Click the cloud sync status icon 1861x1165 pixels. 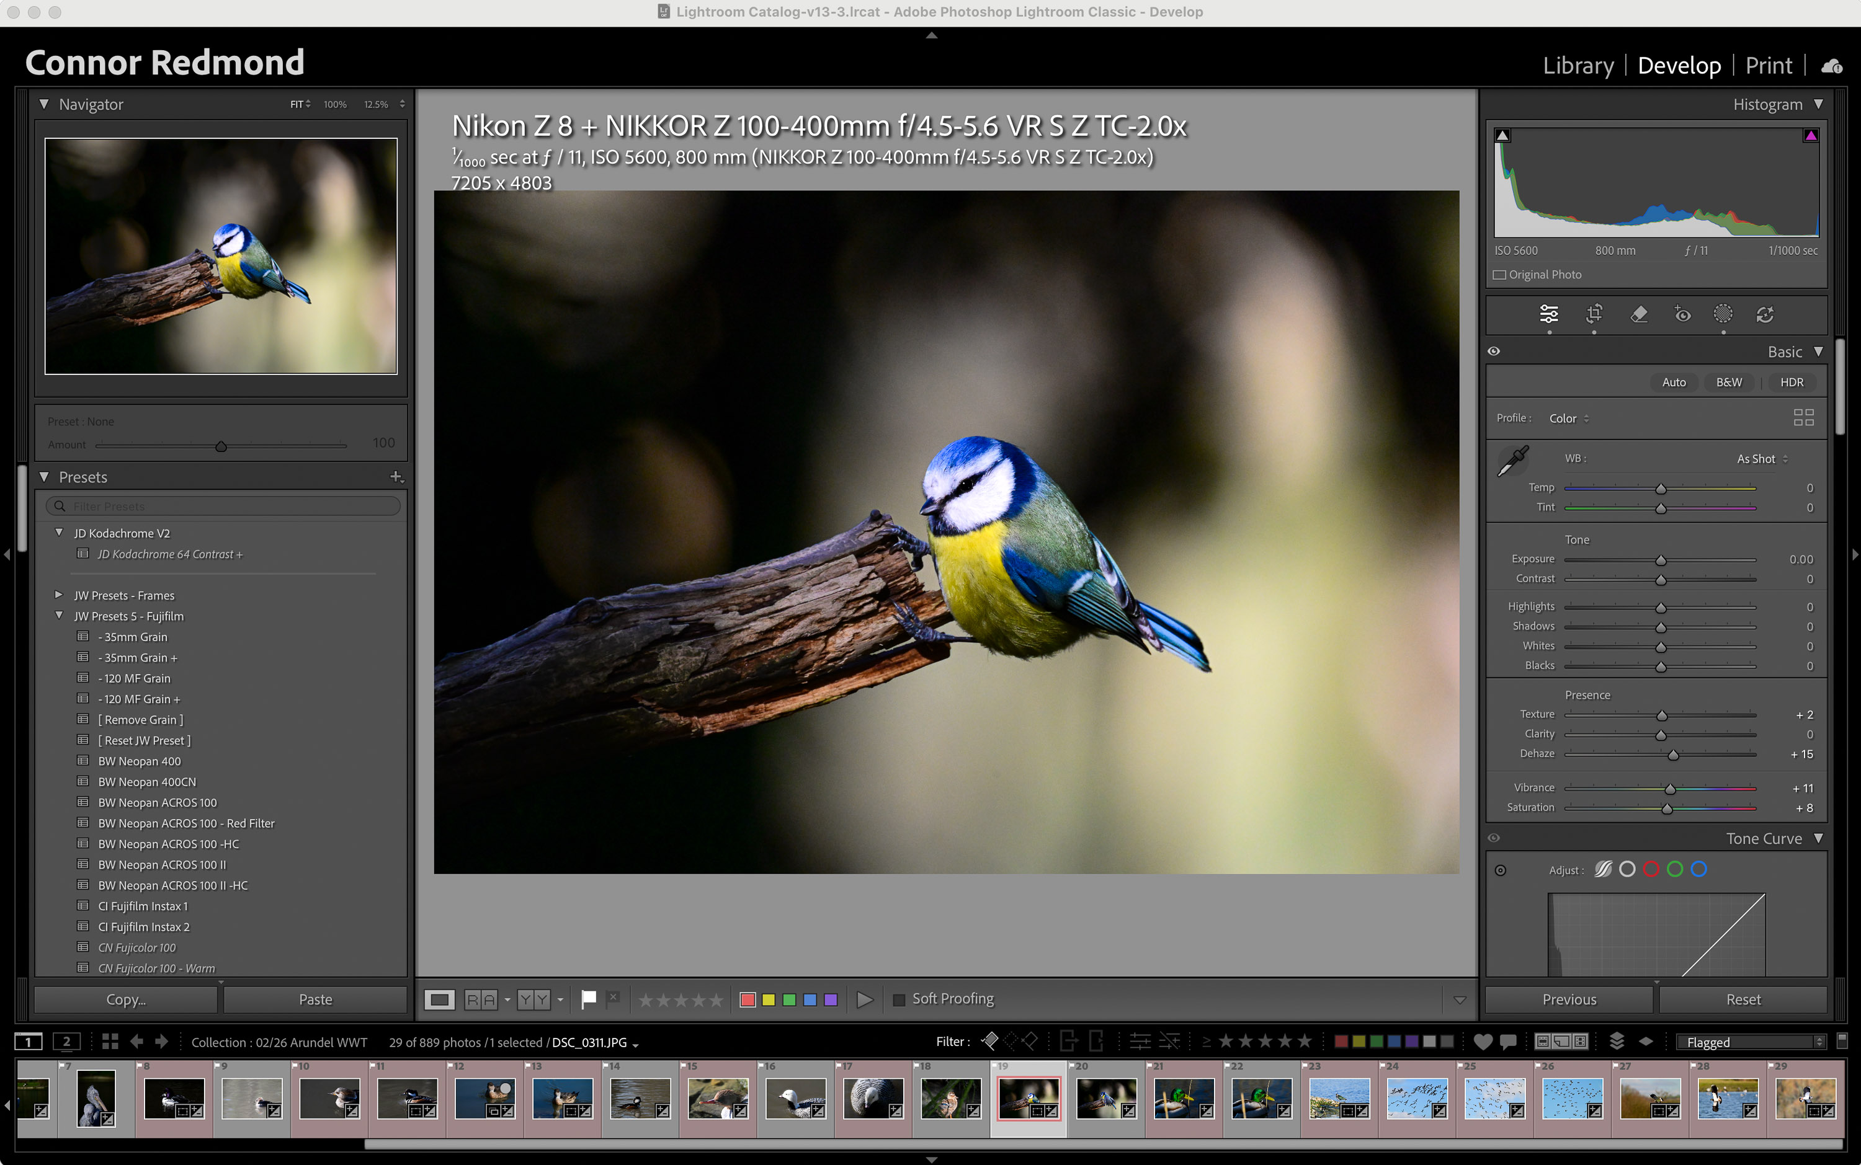pos(1832,66)
